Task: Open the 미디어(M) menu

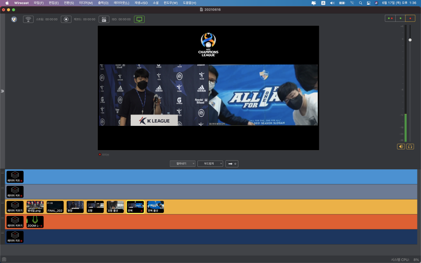Action: click(x=86, y=3)
